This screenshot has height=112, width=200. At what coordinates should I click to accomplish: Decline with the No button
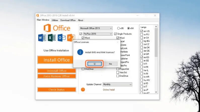[110, 64]
